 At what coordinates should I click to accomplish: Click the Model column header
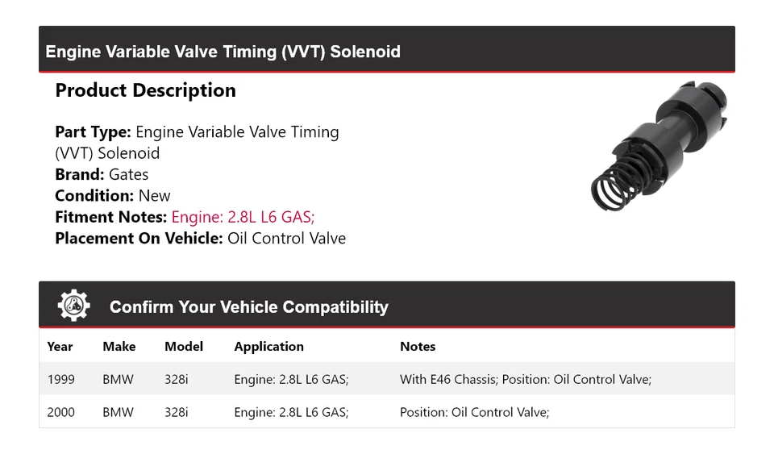coord(184,346)
